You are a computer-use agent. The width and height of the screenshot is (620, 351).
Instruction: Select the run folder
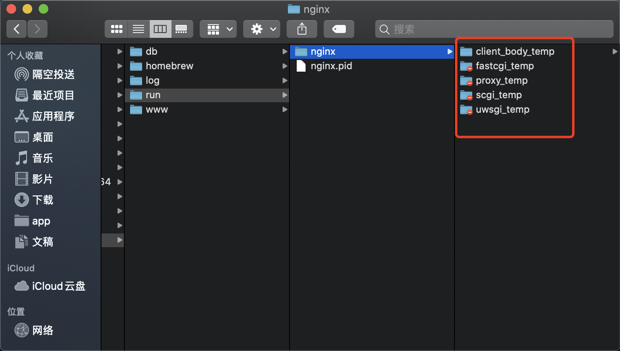[x=207, y=95]
